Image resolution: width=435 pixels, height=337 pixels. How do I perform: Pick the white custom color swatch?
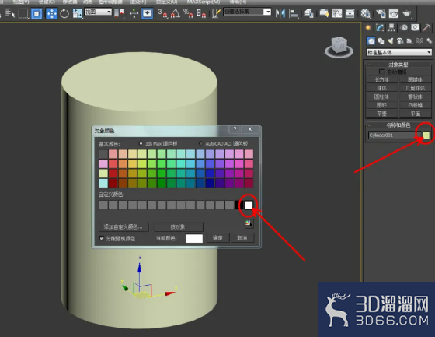(x=249, y=205)
